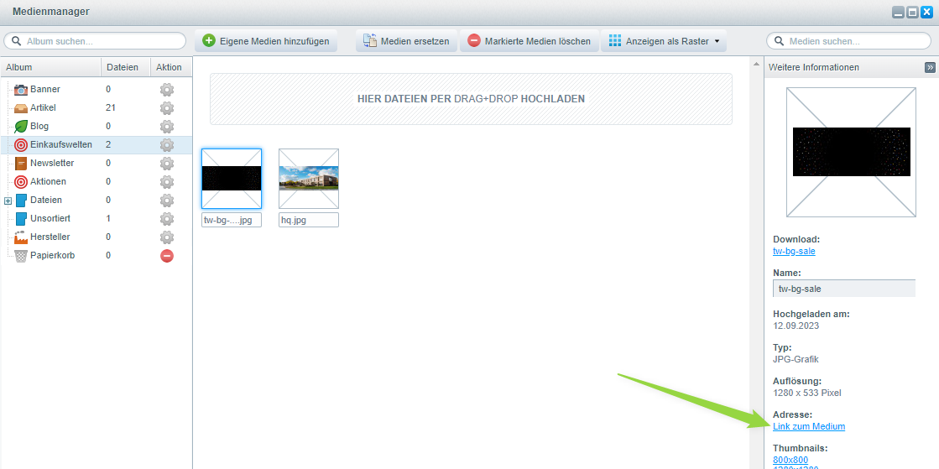Image resolution: width=939 pixels, height=469 pixels.
Task: Click the Papierkorb trash bin icon
Action: (21, 256)
